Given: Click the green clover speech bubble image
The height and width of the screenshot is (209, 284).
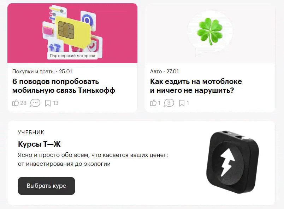Looking at the screenshot, I should coord(210,33).
